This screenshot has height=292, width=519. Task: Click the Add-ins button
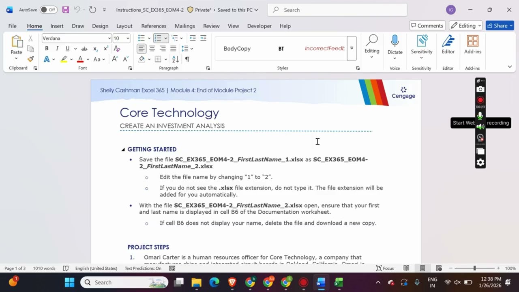(x=473, y=45)
